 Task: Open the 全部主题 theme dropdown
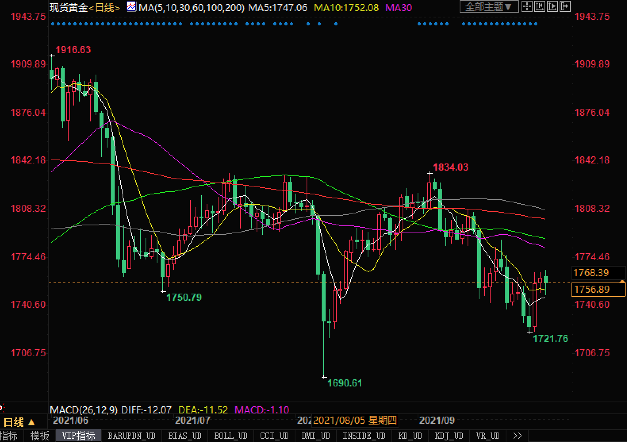tap(489, 7)
